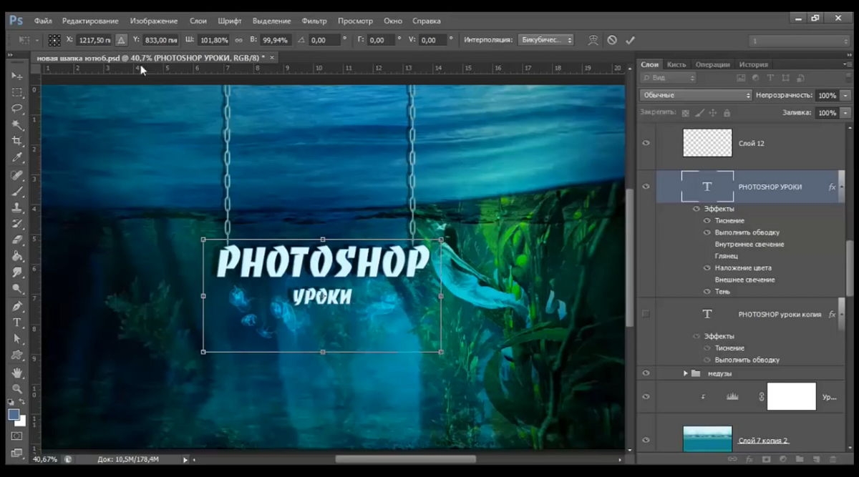Screen dimensions: 859x477
Task: Cancel the transform with the circle-slash icon
Action: pyautogui.click(x=612, y=40)
